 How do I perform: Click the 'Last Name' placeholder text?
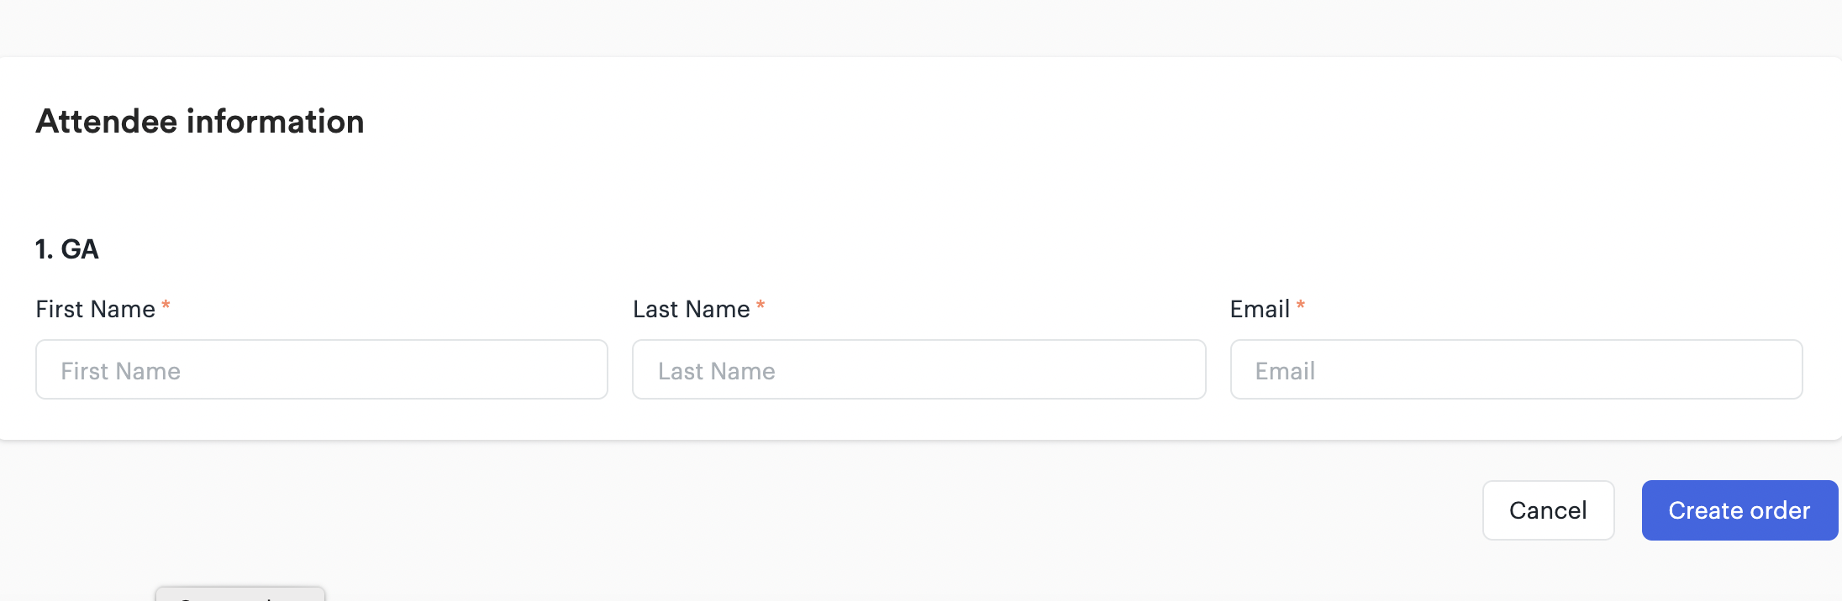point(717,371)
